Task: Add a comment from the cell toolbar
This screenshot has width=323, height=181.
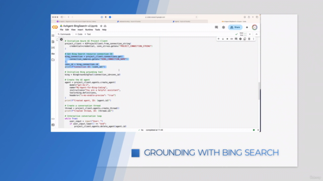Action: coord(236,39)
